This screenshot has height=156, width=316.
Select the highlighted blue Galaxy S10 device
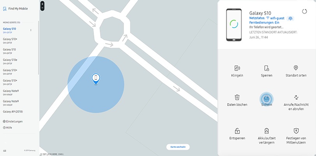click(9, 30)
